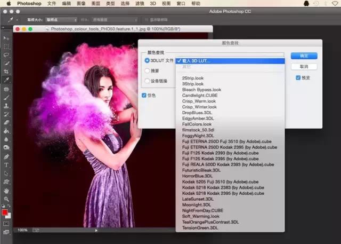Screen dimensions: 341x244
Task: Select the Zoom tool
Action: 6,199
